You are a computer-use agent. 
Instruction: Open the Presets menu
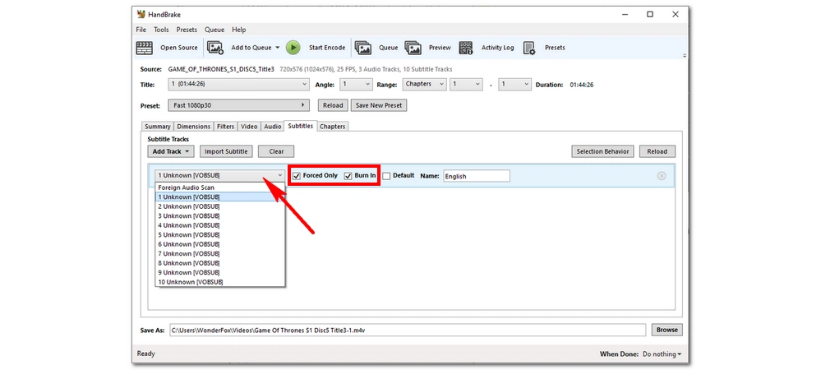[x=187, y=30]
